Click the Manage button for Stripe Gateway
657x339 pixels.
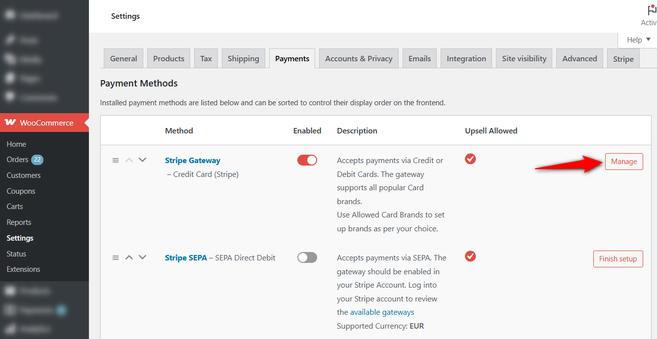click(624, 162)
